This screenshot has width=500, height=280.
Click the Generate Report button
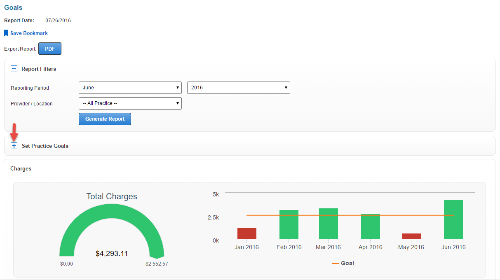(105, 119)
